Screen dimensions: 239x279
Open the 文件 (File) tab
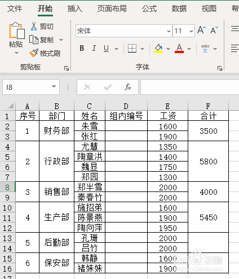point(15,8)
